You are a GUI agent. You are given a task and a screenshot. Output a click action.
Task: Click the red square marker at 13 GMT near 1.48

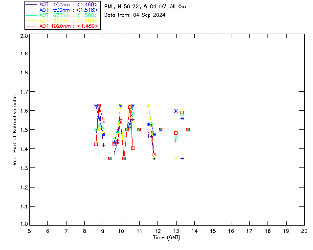(176, 133)
